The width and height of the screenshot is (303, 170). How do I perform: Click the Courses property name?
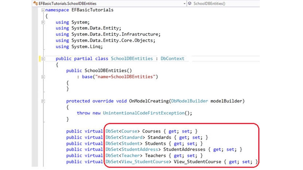(x=151, y=131)
